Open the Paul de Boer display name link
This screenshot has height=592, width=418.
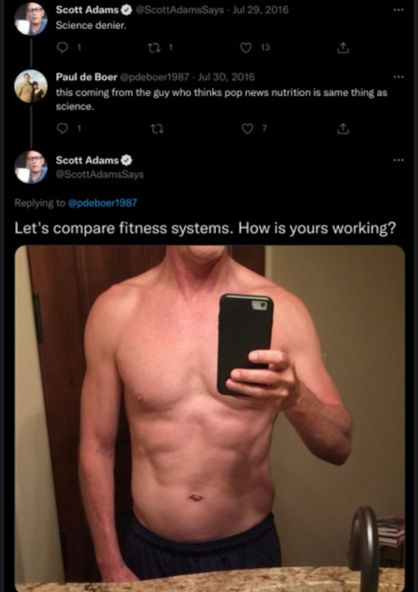(x=86, y=77)
